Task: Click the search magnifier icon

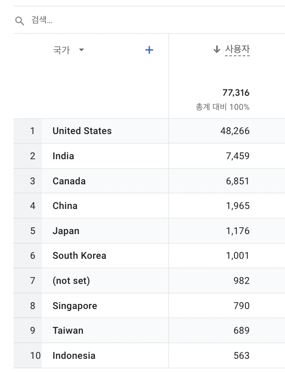Action: tap(20, 21)
